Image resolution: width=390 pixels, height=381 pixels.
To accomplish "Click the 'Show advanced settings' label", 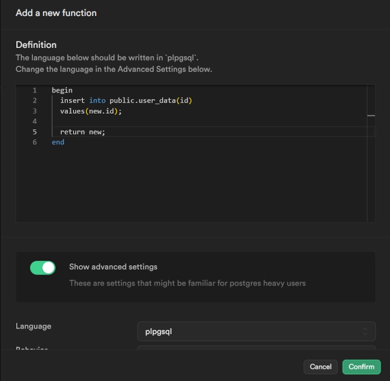I will (113, 267).
